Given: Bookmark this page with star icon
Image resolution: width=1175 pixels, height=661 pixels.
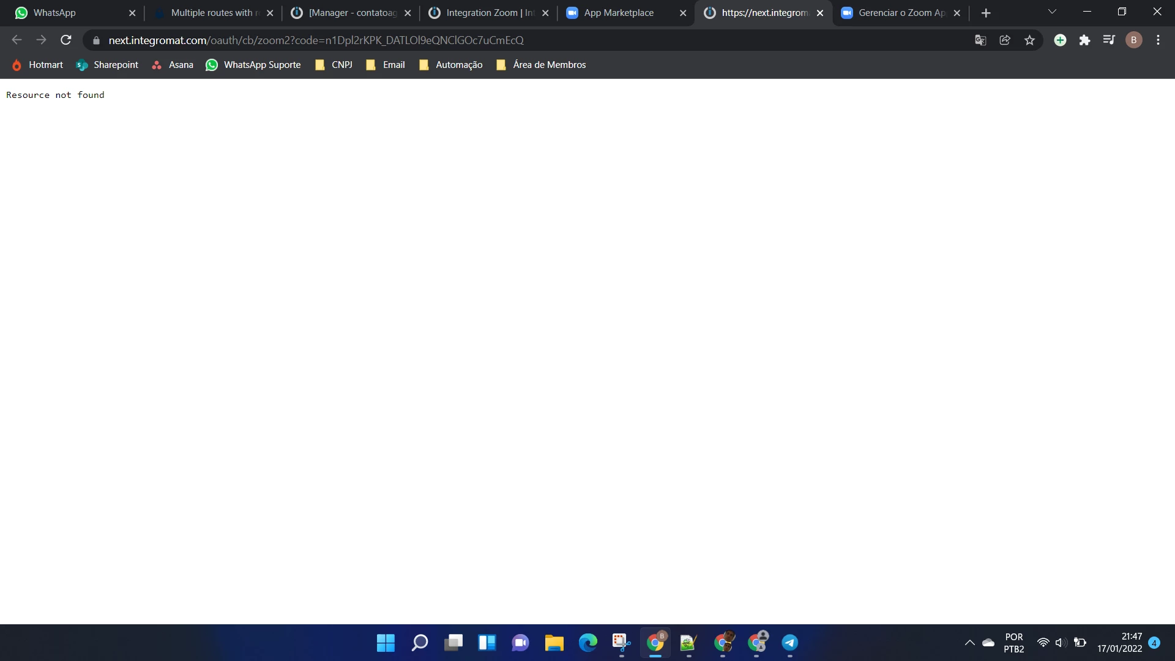Looking at the screenshot, I should pyautogui.click(x=1029, y=40).
